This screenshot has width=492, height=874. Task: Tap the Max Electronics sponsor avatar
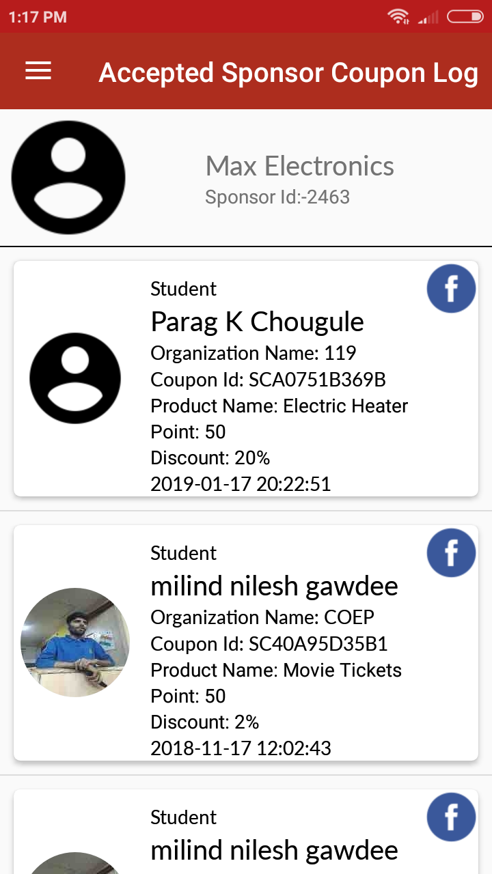pos(68,178)
